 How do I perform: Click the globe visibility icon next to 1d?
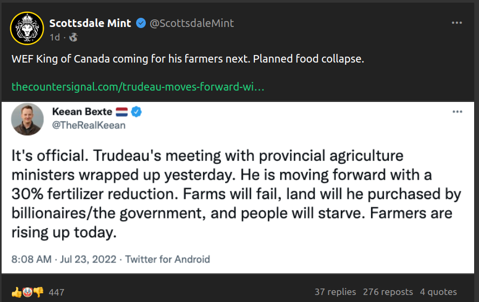pos(73,37)
